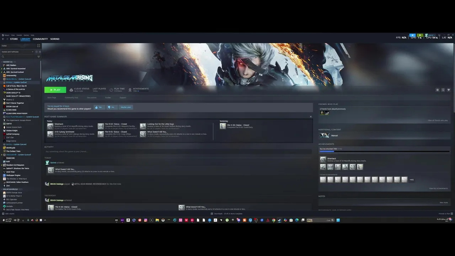Open the View menu
455x256 pixels.
click(x=13, y=35)
